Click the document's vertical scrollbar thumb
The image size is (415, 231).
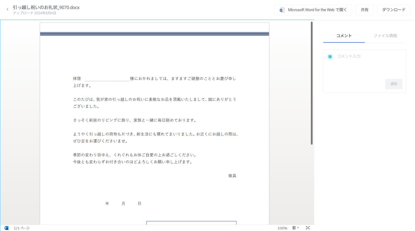click(x=312, y=83)
